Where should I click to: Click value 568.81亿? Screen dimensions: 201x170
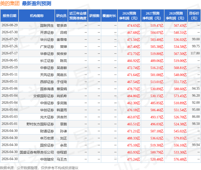point(180,68)
